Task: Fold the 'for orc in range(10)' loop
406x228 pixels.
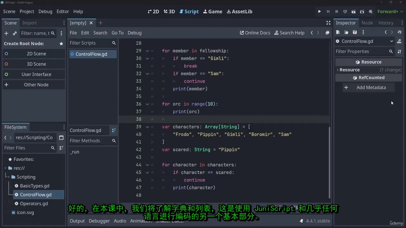Action: 147,104
